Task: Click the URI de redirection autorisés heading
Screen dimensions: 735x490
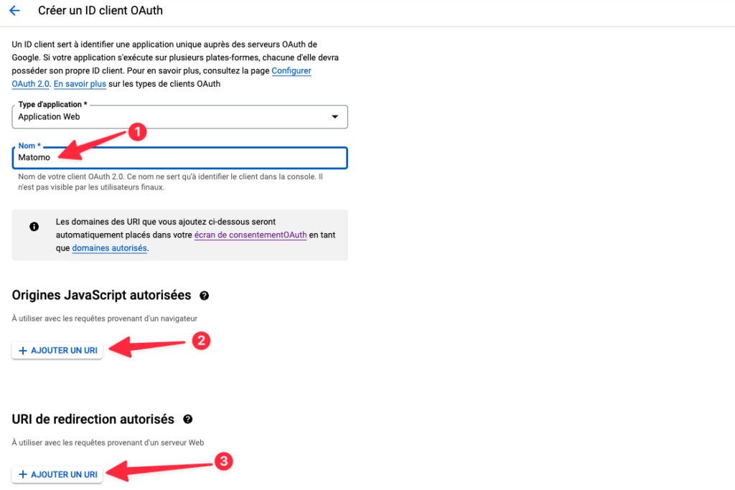Action: coord(93,419)
